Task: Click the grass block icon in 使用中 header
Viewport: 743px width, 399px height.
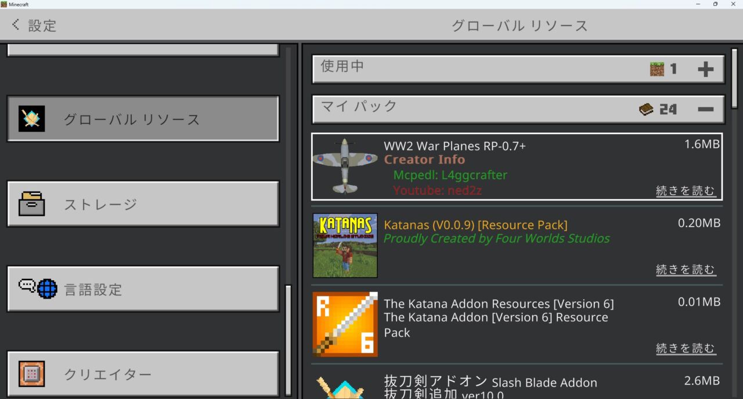Action: (658, 68)
